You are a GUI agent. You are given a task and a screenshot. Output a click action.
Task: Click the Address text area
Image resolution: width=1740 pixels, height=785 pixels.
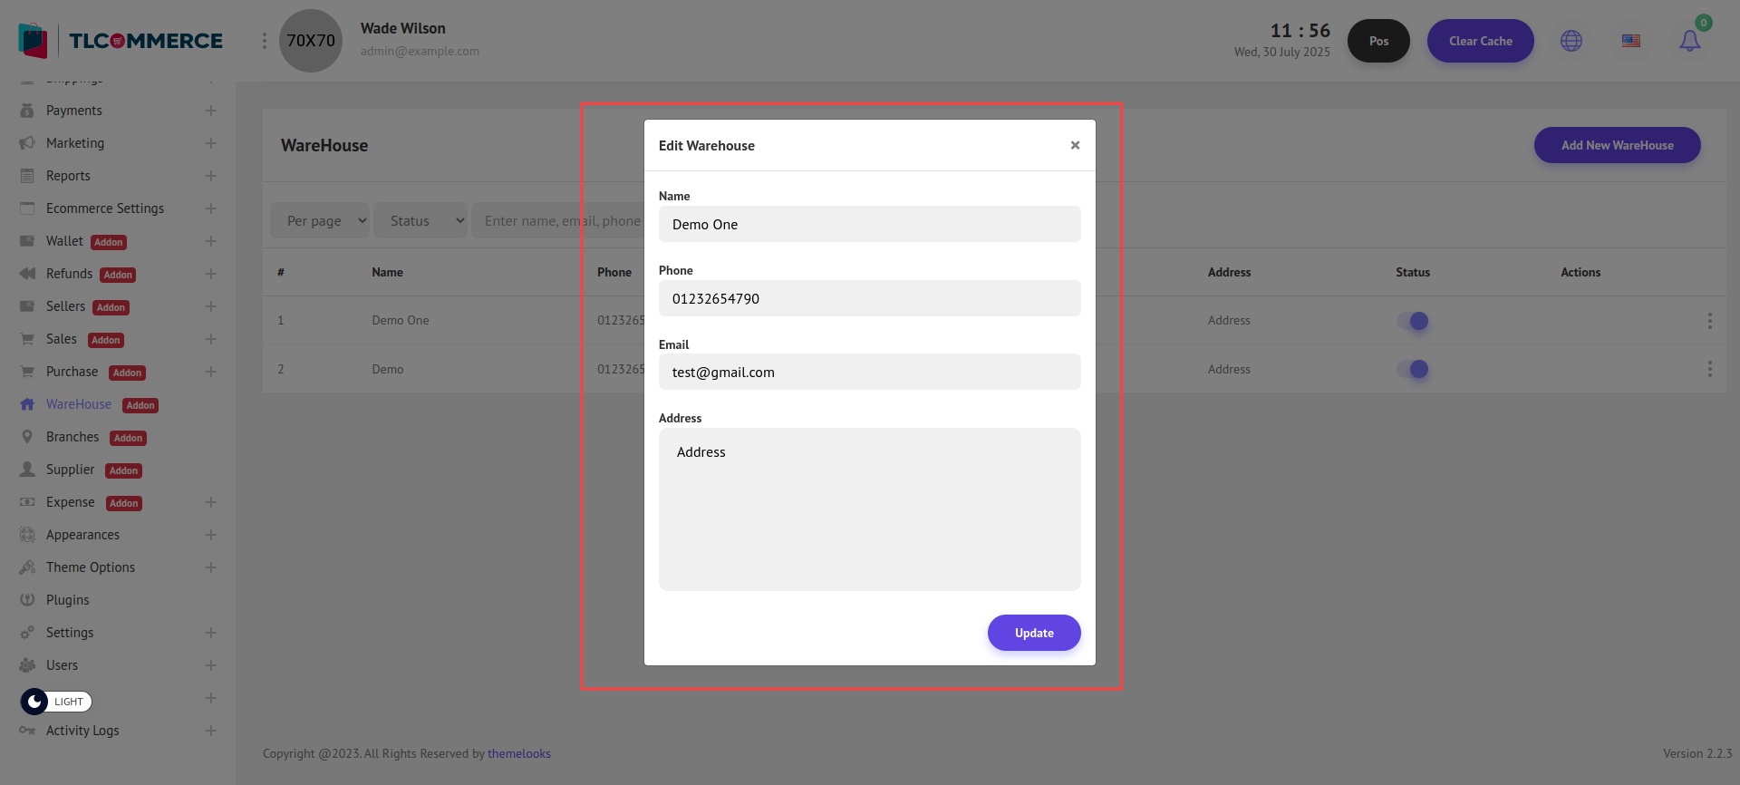[x=869, y=509]
